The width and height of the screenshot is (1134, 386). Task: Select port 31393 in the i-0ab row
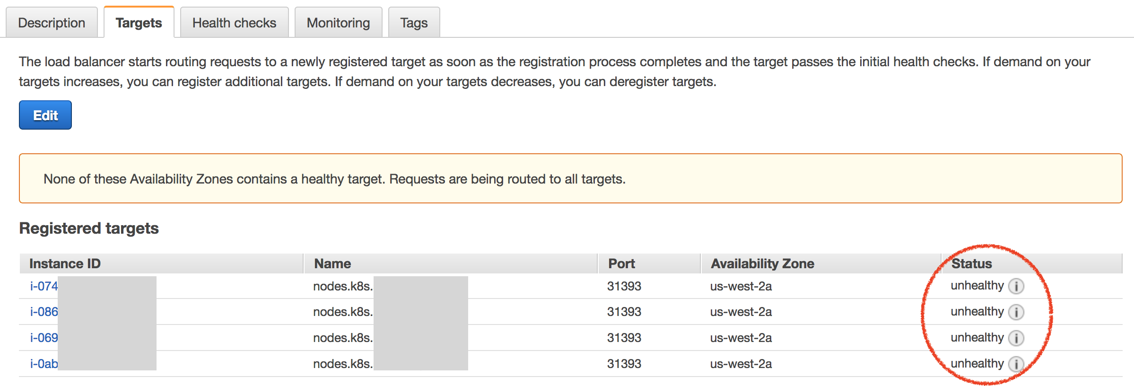pos(624,364)
